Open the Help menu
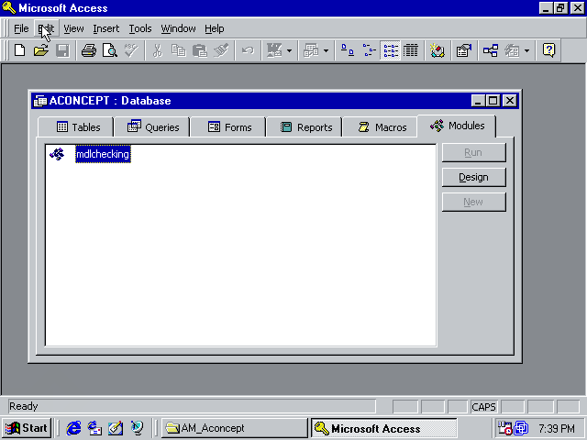This screenshot has height=440, width=587. 214,28
